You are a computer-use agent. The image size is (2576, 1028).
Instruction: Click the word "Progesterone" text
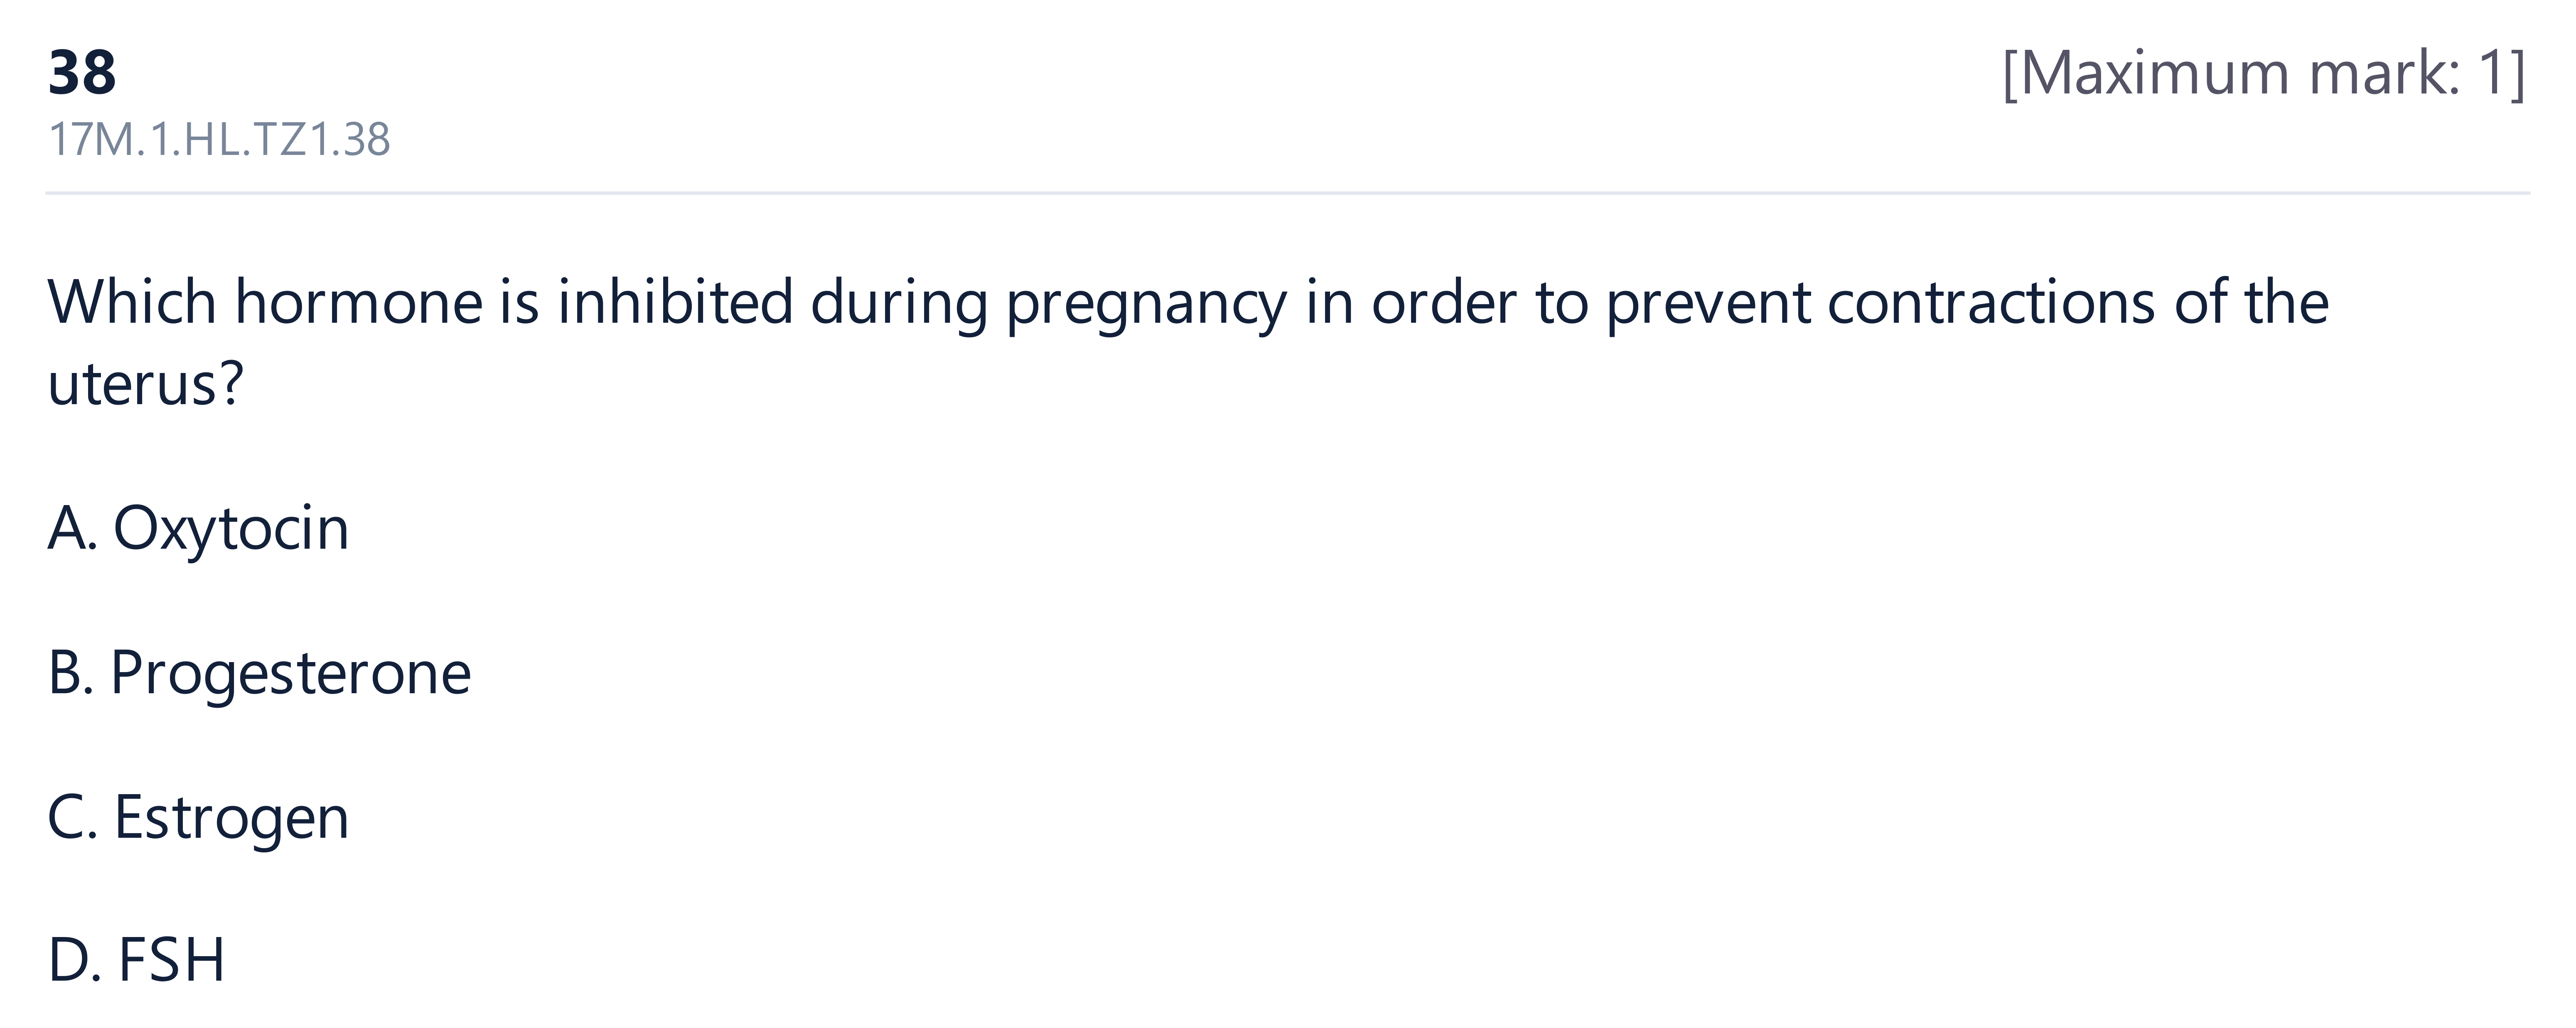coord(290,672)
